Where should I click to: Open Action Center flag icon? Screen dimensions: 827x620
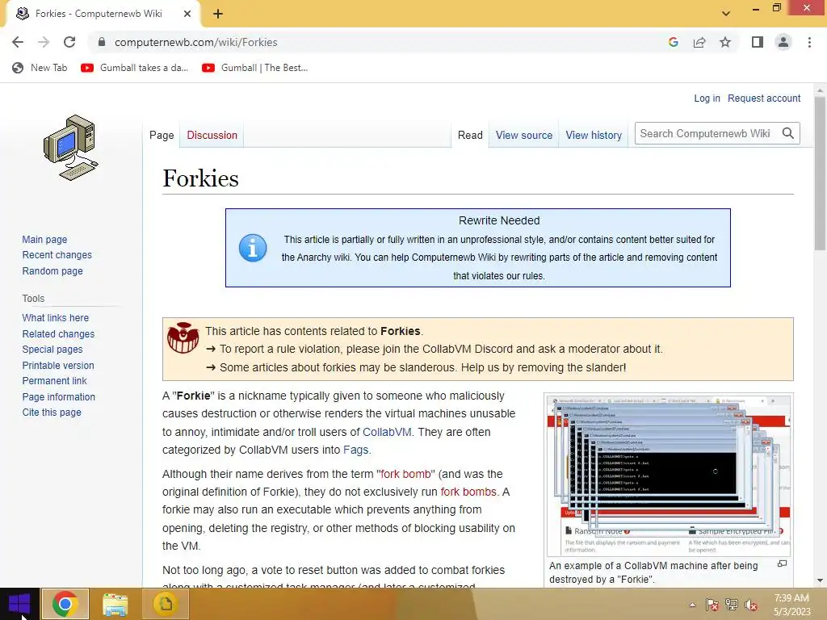(712, 605)
